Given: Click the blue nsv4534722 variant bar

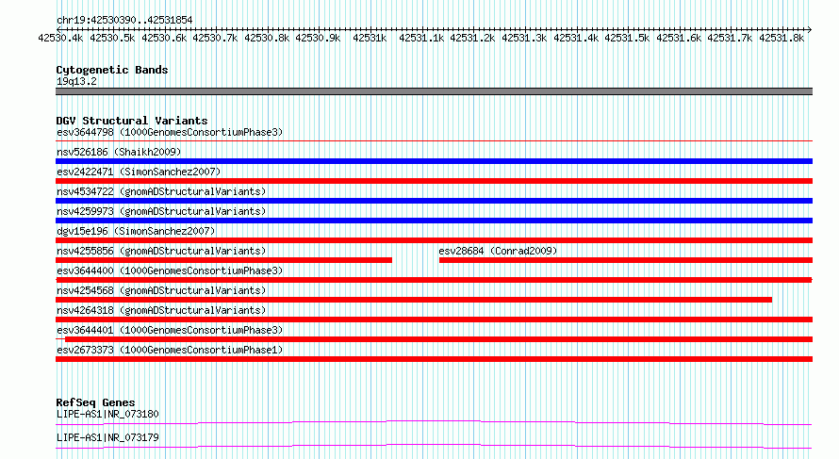Looking at the screenshot, I should coord(434,201).
